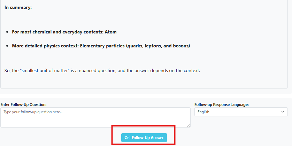This screenshot has height=146, width=292.
Task: Expand language list via chevron arrow
Action: [282, 112]
